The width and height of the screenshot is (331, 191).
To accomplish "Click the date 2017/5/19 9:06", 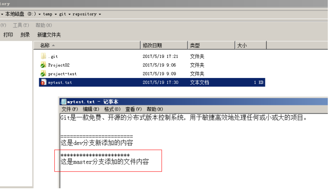I will tap(159, 65).
